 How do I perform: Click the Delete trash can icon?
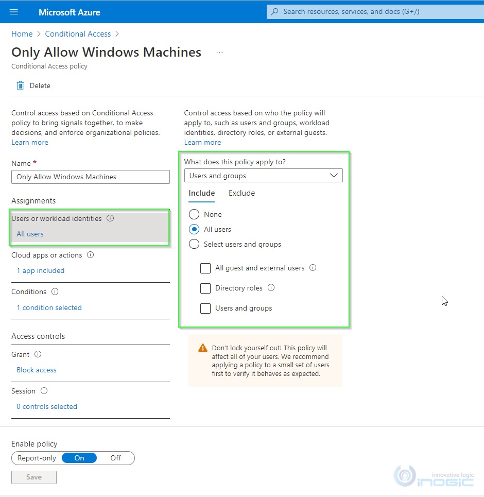coord(20,85)
